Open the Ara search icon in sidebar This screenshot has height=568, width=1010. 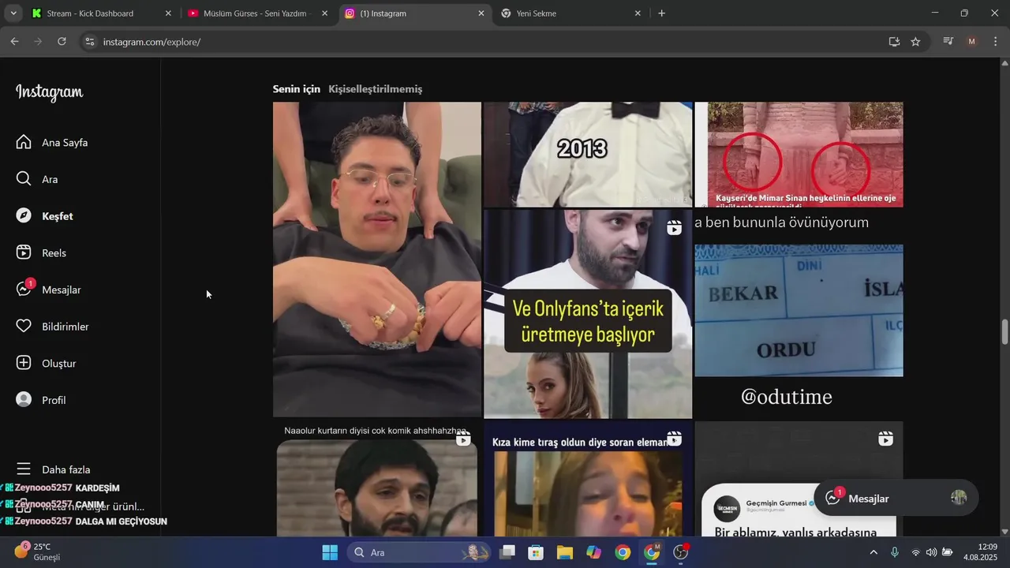coord(24,179)
